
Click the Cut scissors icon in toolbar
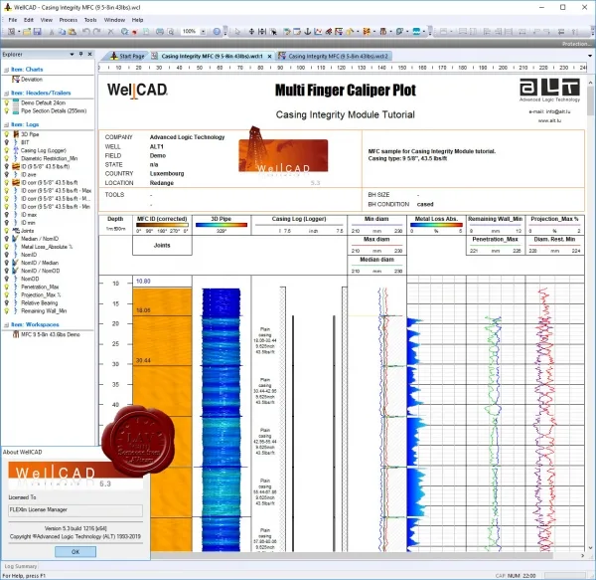click(x=52, y=32)
